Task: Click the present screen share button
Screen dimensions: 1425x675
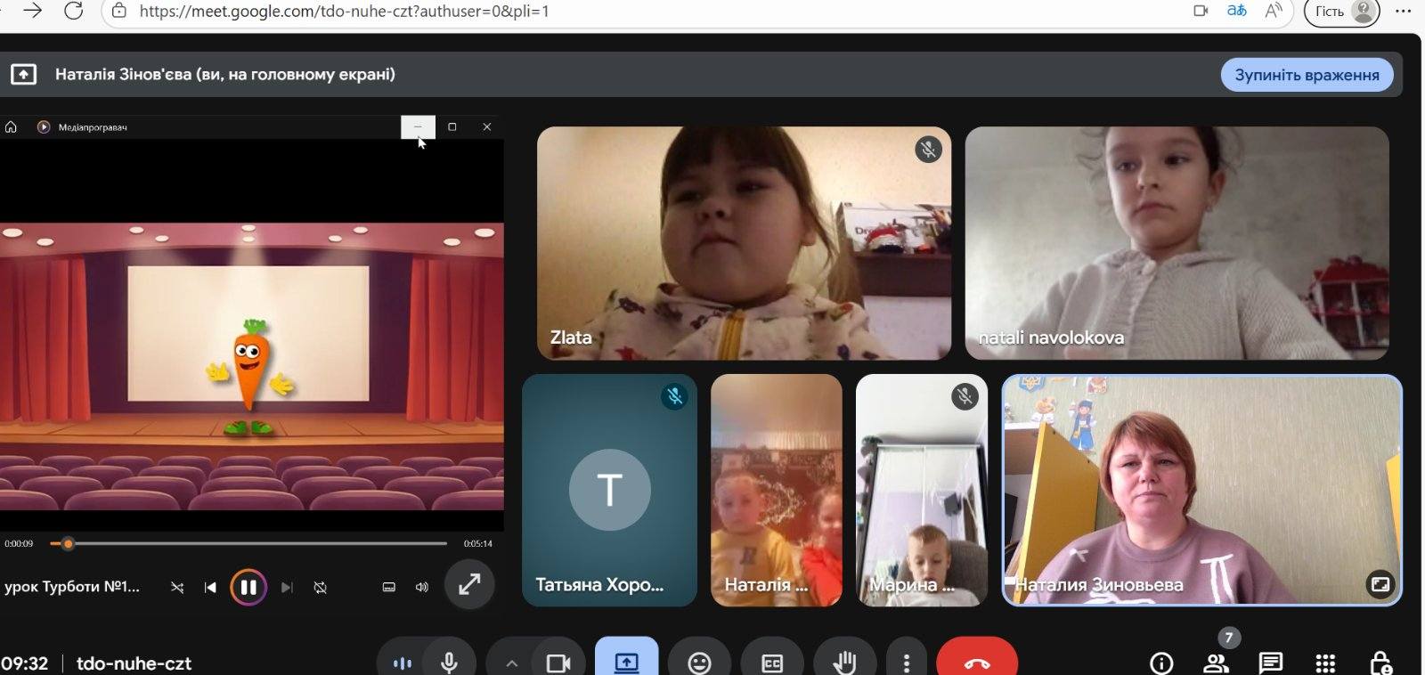Action: [x=626, y=662]
